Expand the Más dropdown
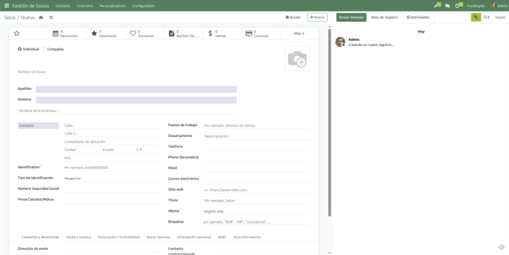Image resolution: width=509 pixels, height=255 pixels. click(x=299, y=34)
